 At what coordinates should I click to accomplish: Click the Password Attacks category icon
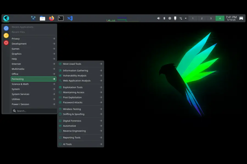click(60, 102)
